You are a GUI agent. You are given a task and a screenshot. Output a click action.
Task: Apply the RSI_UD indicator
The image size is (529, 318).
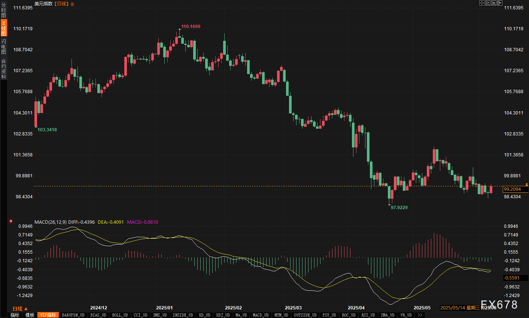[368, 315]
